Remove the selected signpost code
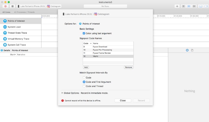The width and height of the screenshot is (209, 122). click(x=129, y=67)
